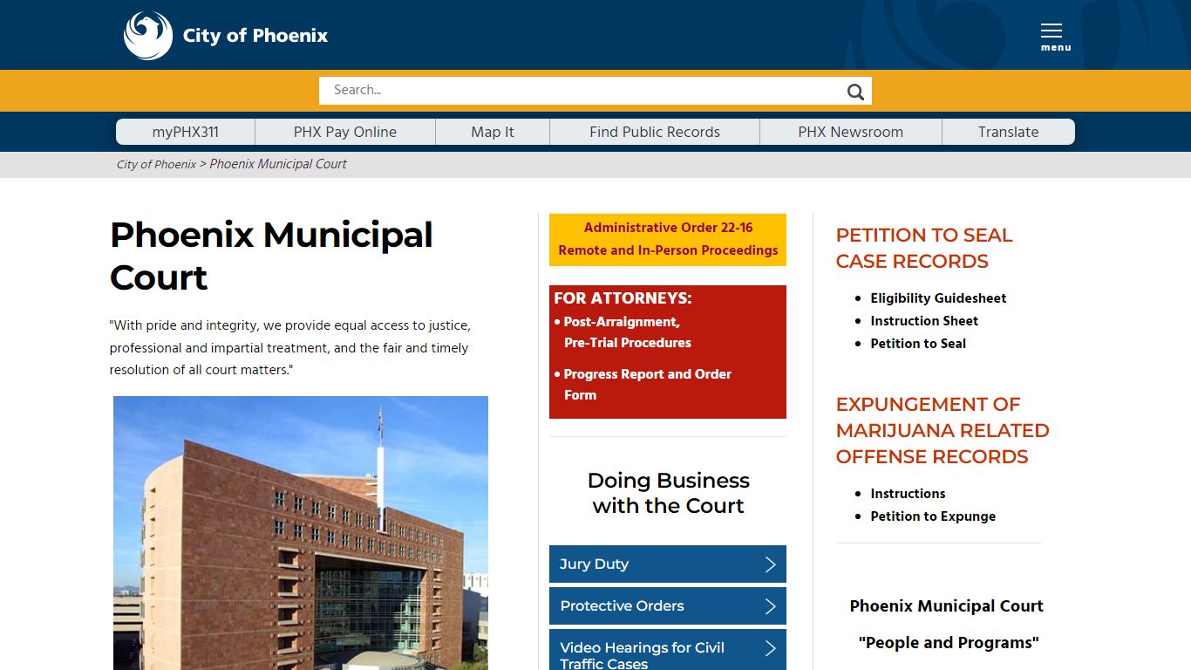Click the Jury Duty chevron arrow
The image size is (1191, 670).
[770, 564]
